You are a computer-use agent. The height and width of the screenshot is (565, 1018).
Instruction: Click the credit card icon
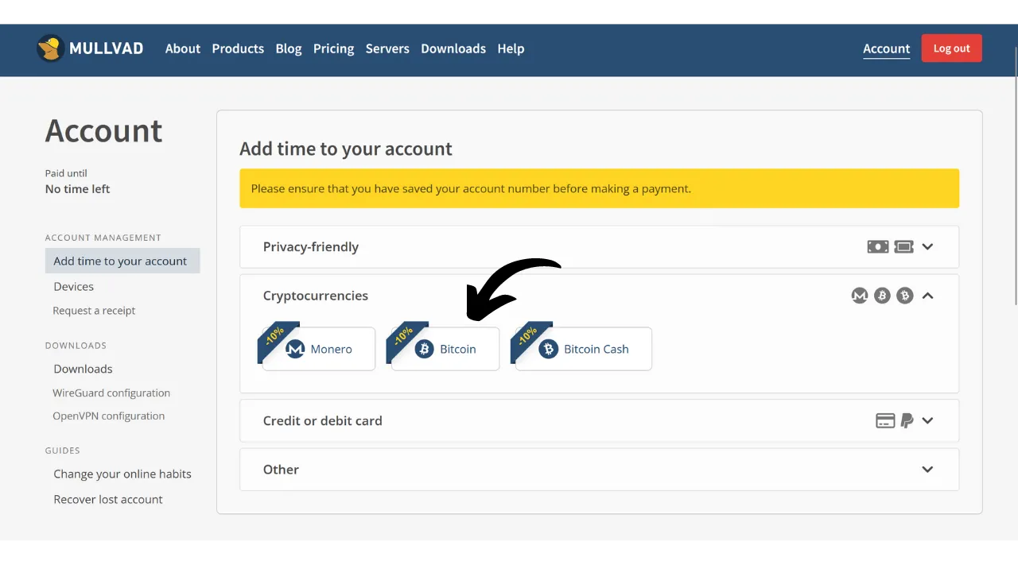[885, 421]
